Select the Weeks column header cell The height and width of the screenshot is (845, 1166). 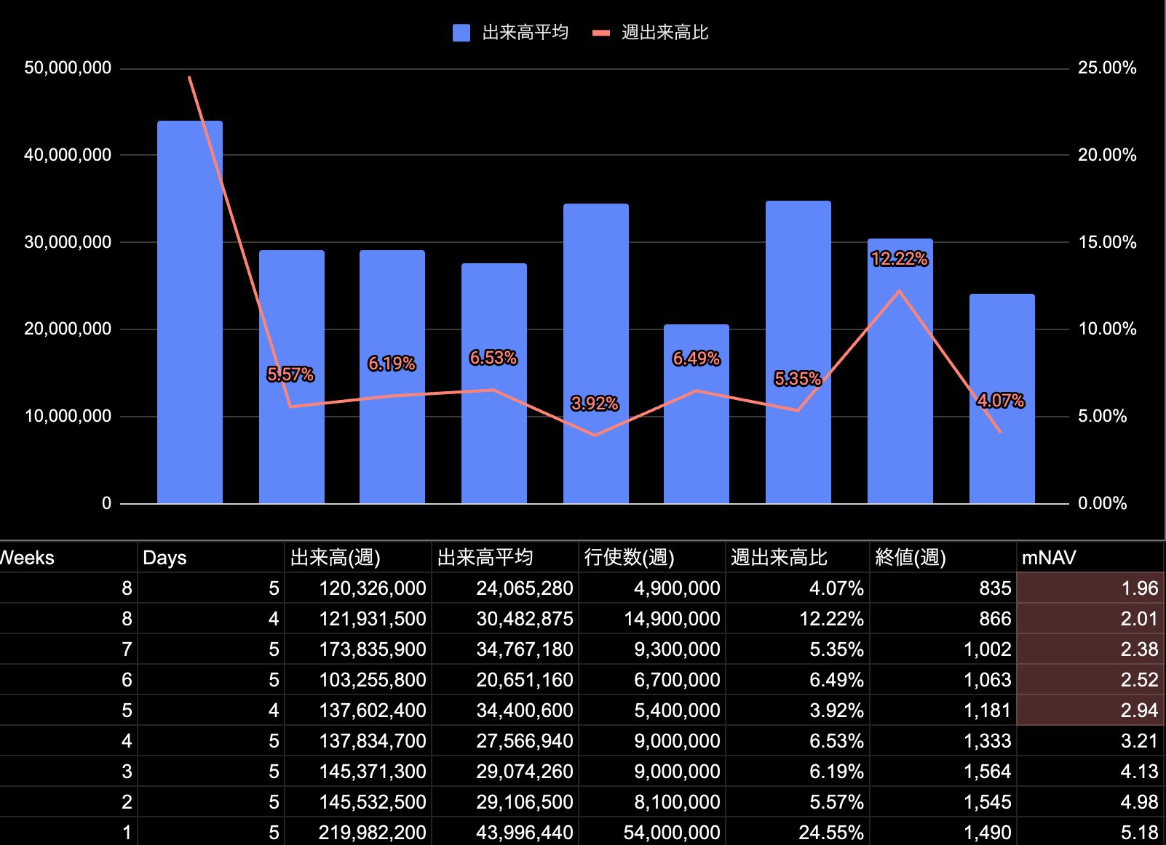[68, 558]
